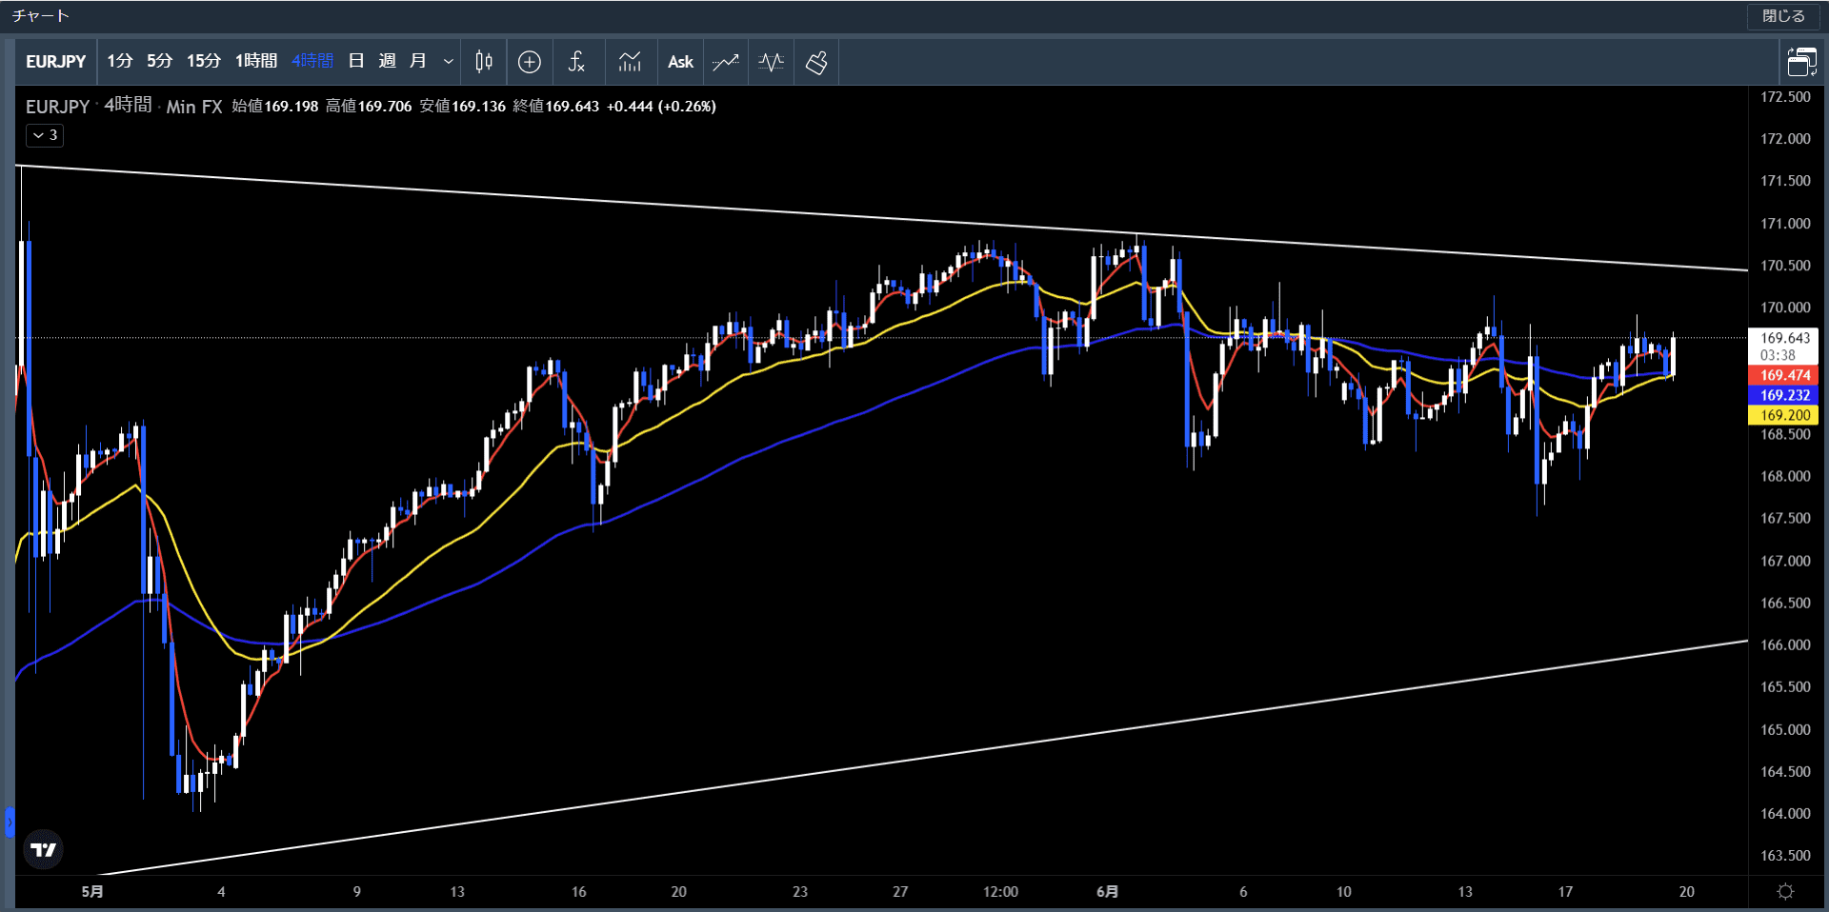This screenshot has height=912, width=1829.
Task: Click the closing value 終値169.643 text
Action: point(556,107)
